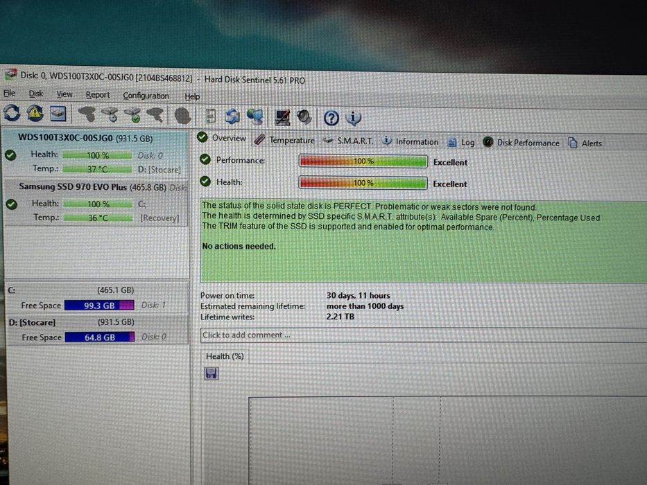
Task: Click the hard disk drive toolbar icon
Action: (58, 114)
